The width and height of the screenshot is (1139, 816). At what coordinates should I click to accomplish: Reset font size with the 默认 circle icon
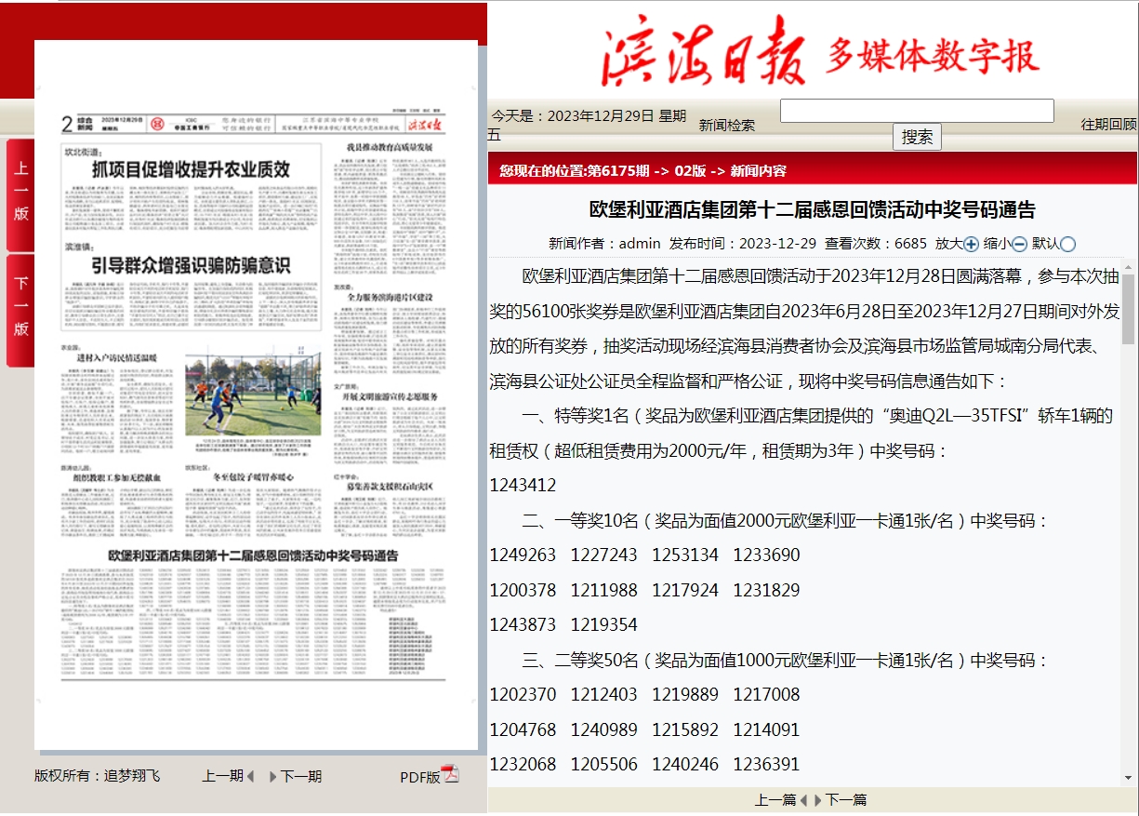(1067, 244)
